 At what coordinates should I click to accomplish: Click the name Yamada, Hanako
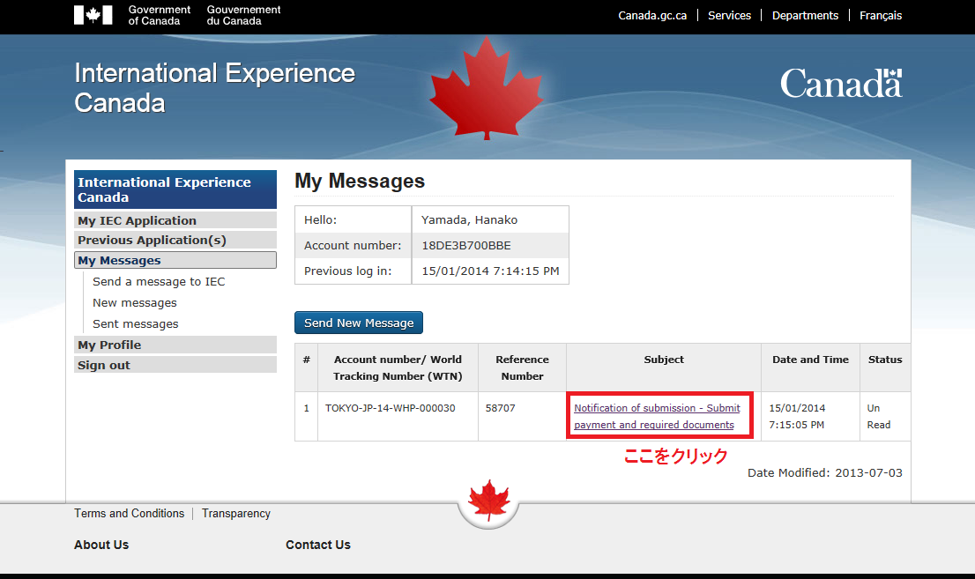(470, 220)
